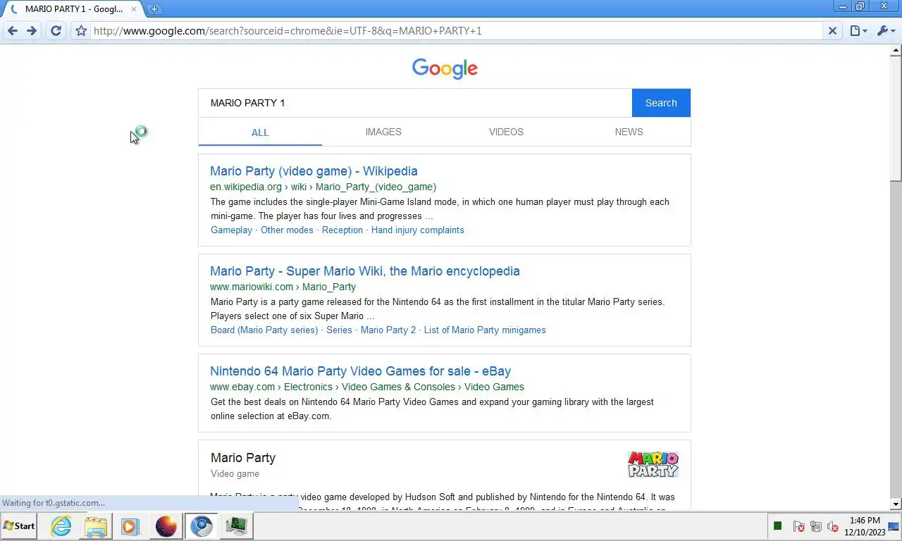Click the taskbar clock 1:46 PM
902x541 pixels.
tap(865, 521)
